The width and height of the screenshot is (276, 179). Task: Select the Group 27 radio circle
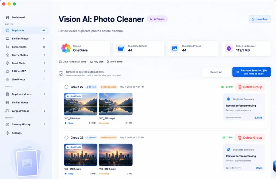[66, 87]
